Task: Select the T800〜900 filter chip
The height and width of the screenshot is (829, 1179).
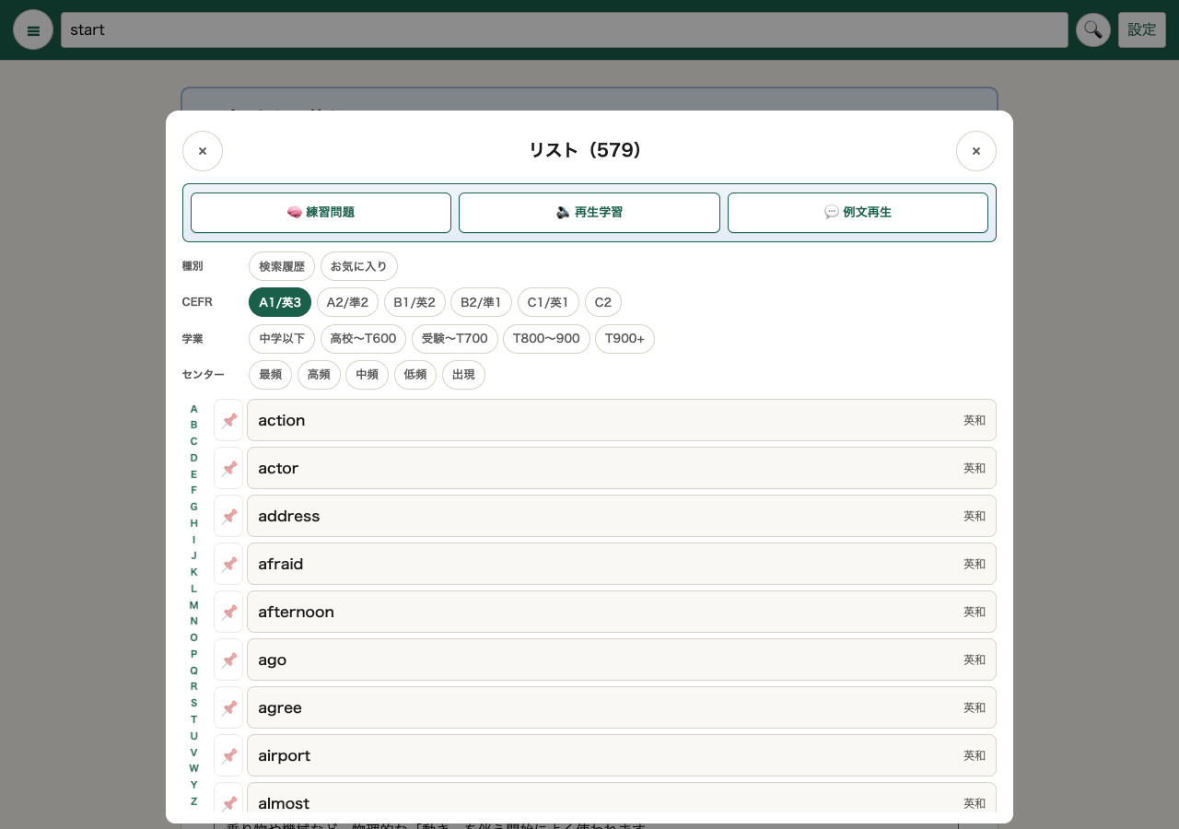Action: coord(546,339)
